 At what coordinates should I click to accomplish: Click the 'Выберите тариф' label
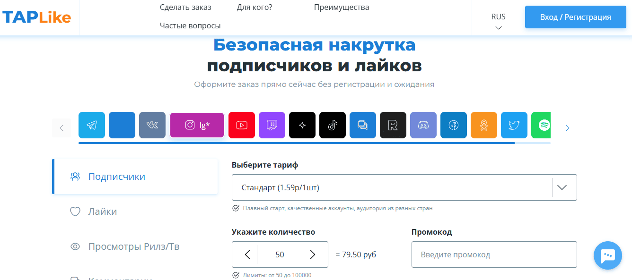265,165
